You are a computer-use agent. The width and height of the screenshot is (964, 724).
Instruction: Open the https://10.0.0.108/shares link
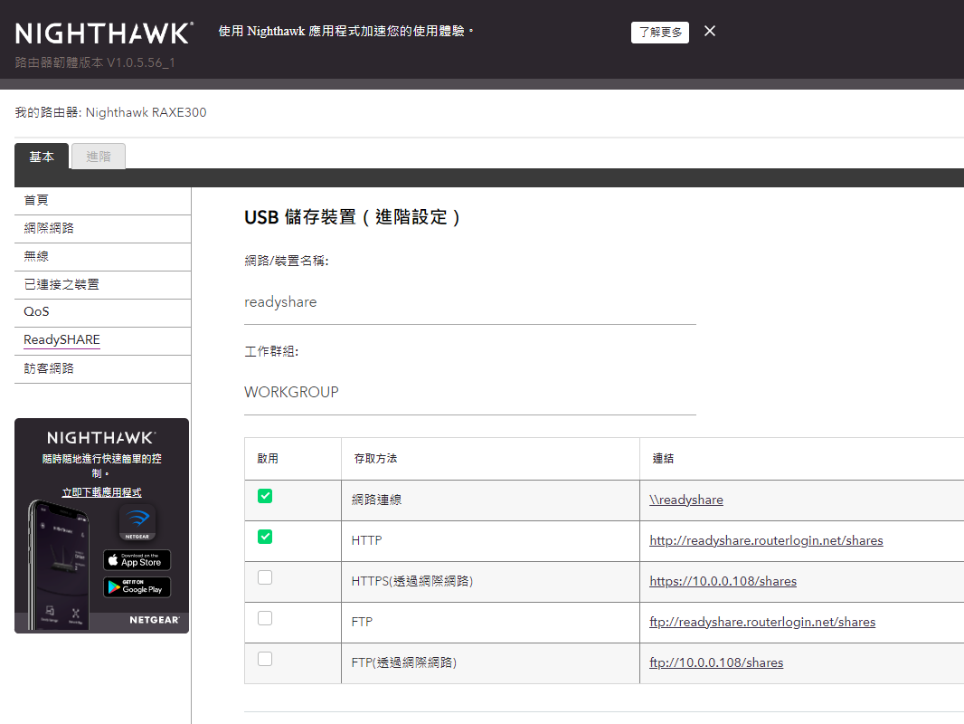pos(723,581)
